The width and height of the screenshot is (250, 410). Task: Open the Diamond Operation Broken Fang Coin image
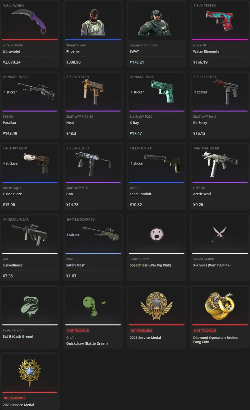(x=220, y=305)
